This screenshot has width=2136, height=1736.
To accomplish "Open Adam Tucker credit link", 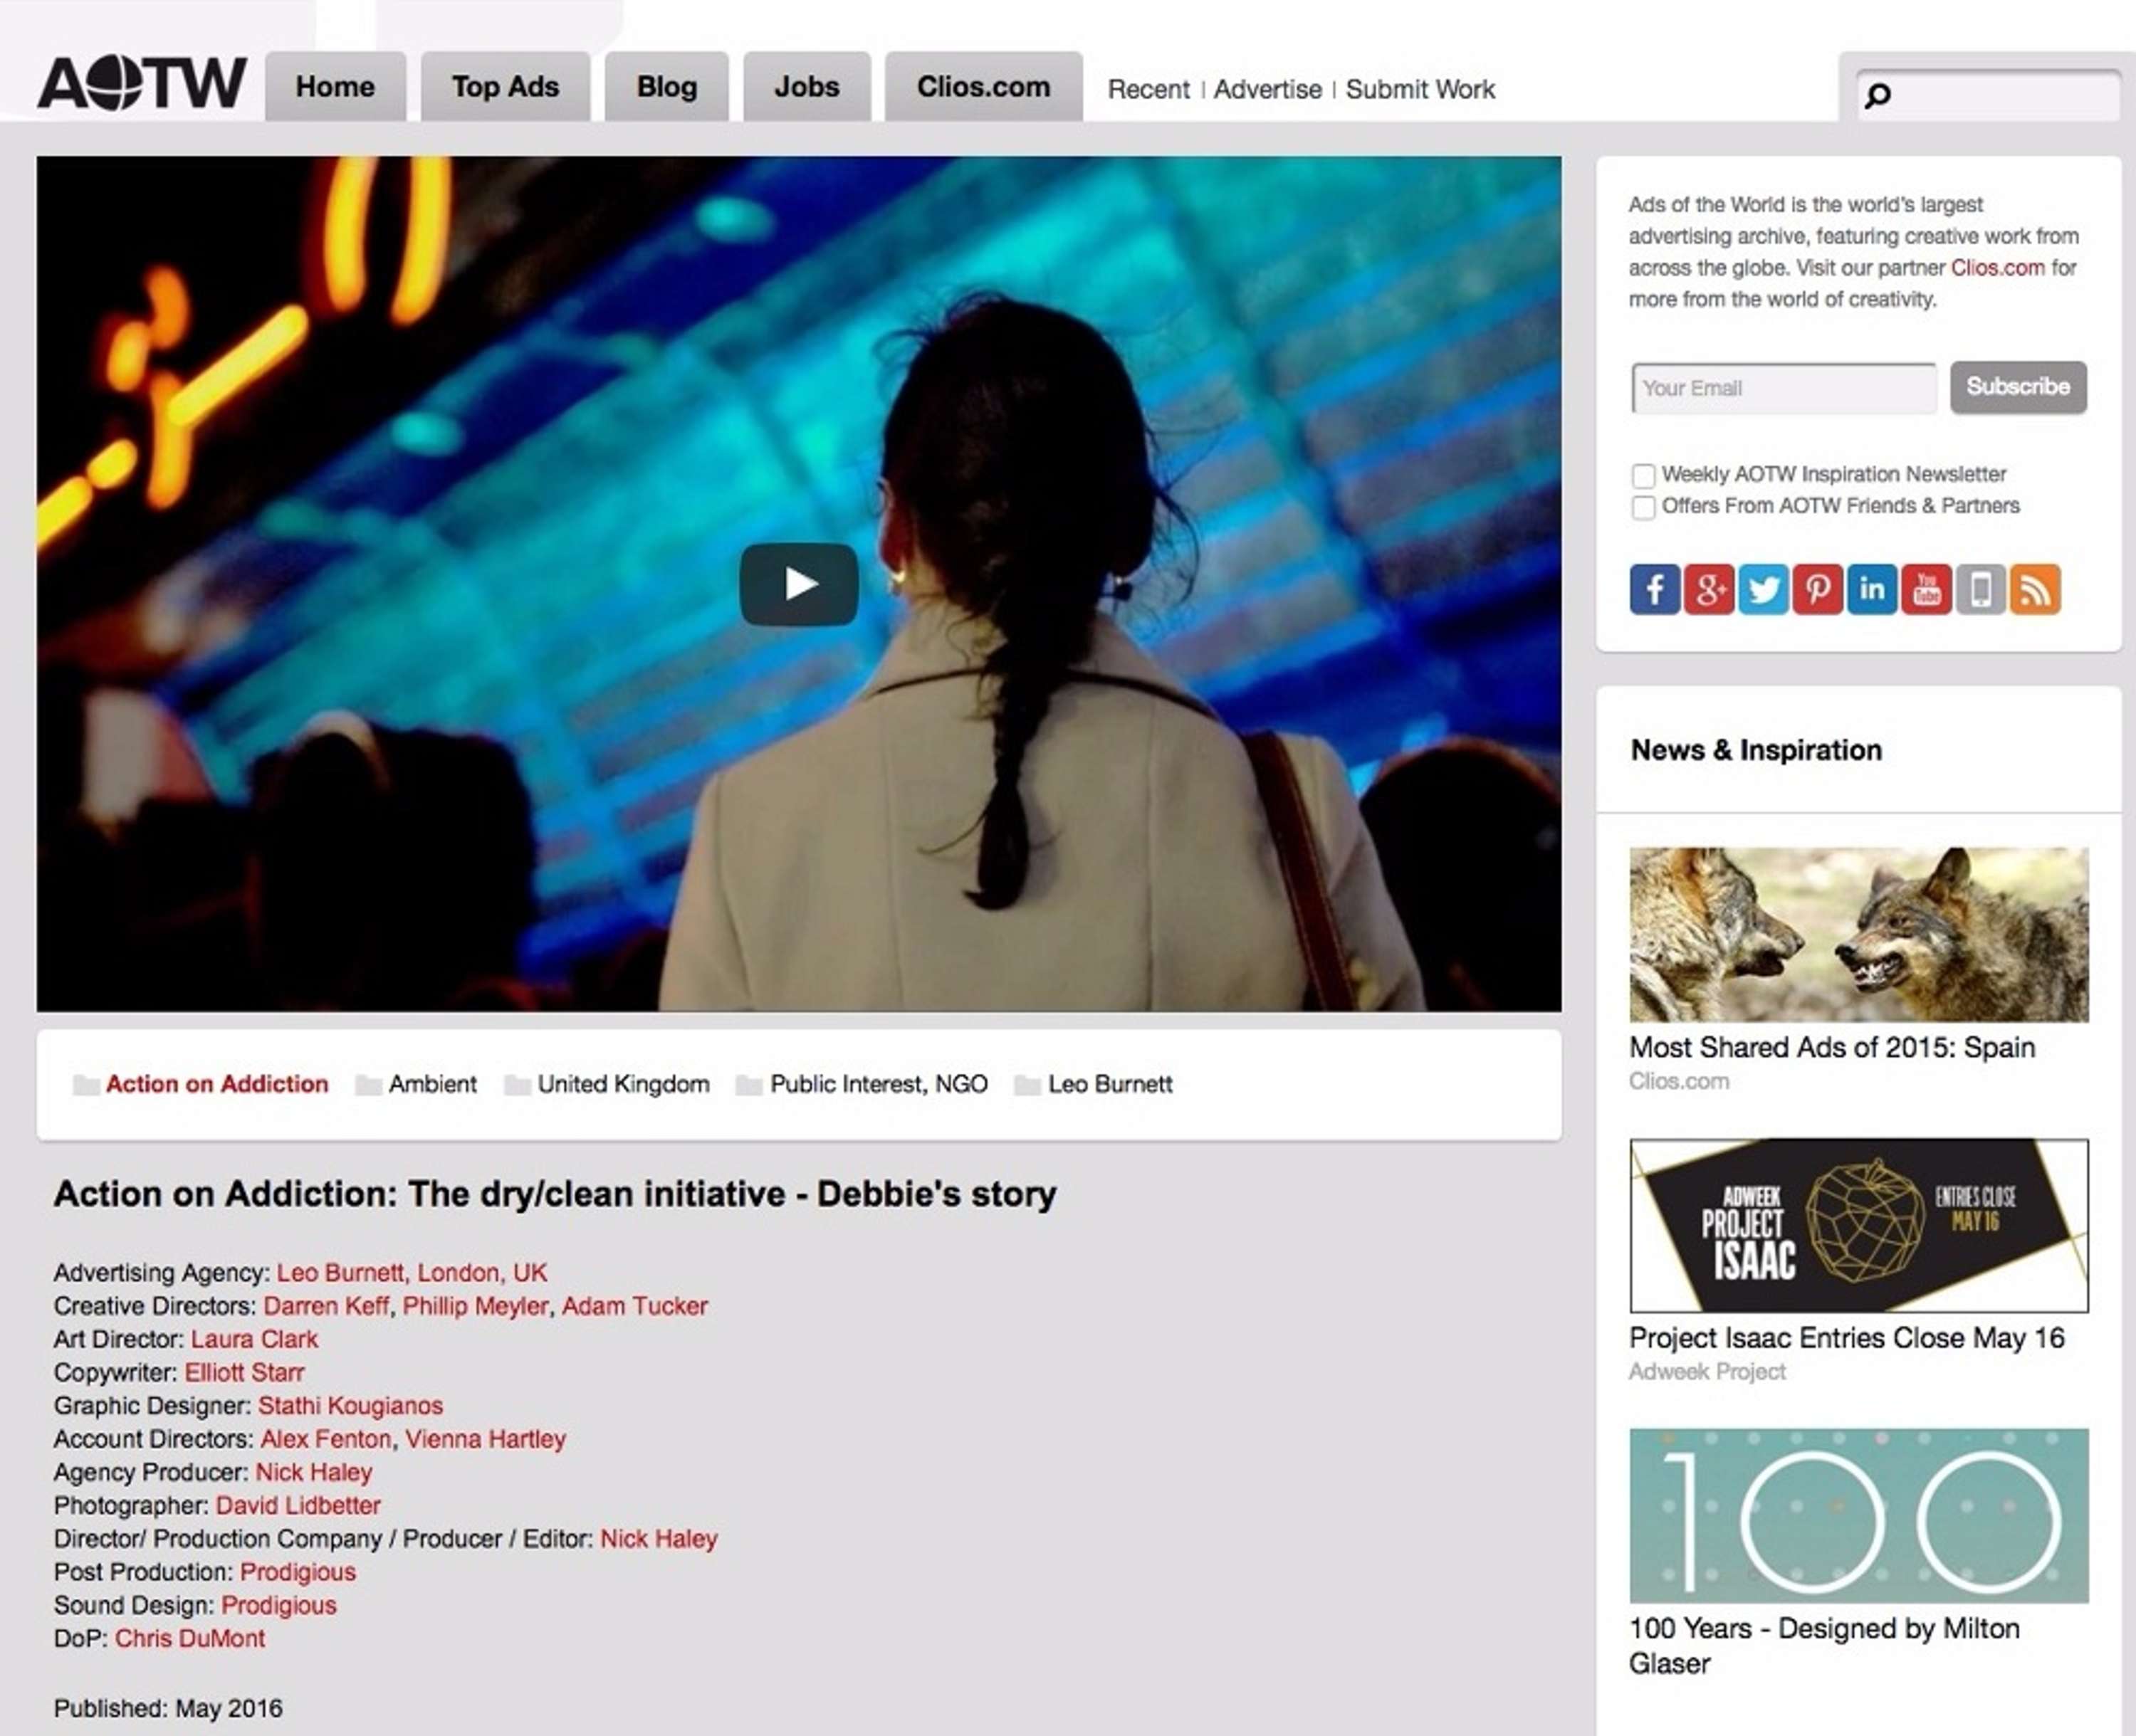I will click(x=634, y=1306).
